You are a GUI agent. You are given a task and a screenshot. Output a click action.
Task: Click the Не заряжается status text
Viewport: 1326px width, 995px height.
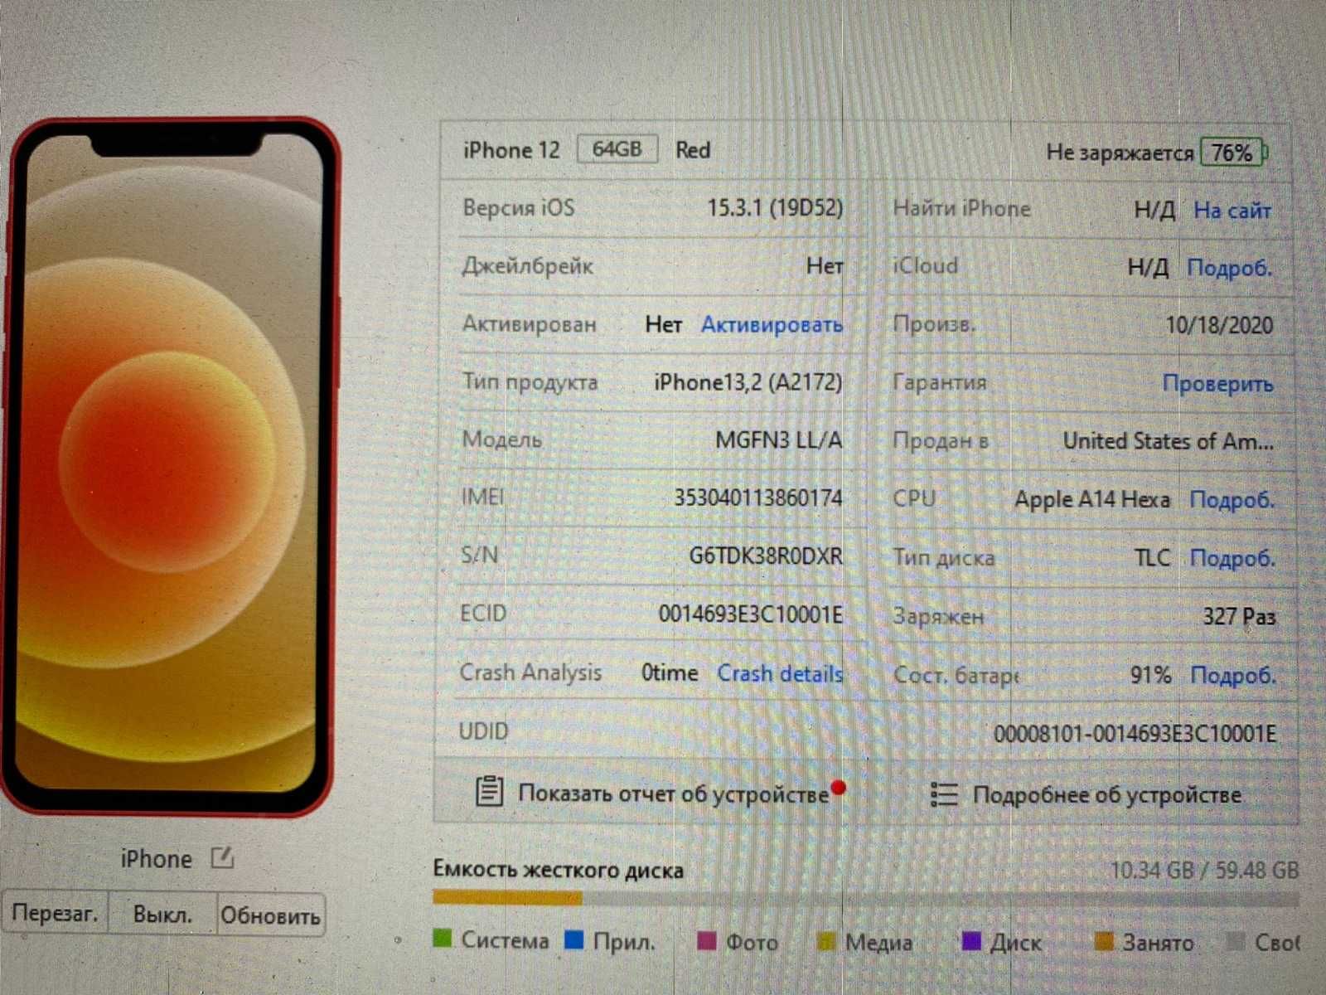tap(1120, 153)
